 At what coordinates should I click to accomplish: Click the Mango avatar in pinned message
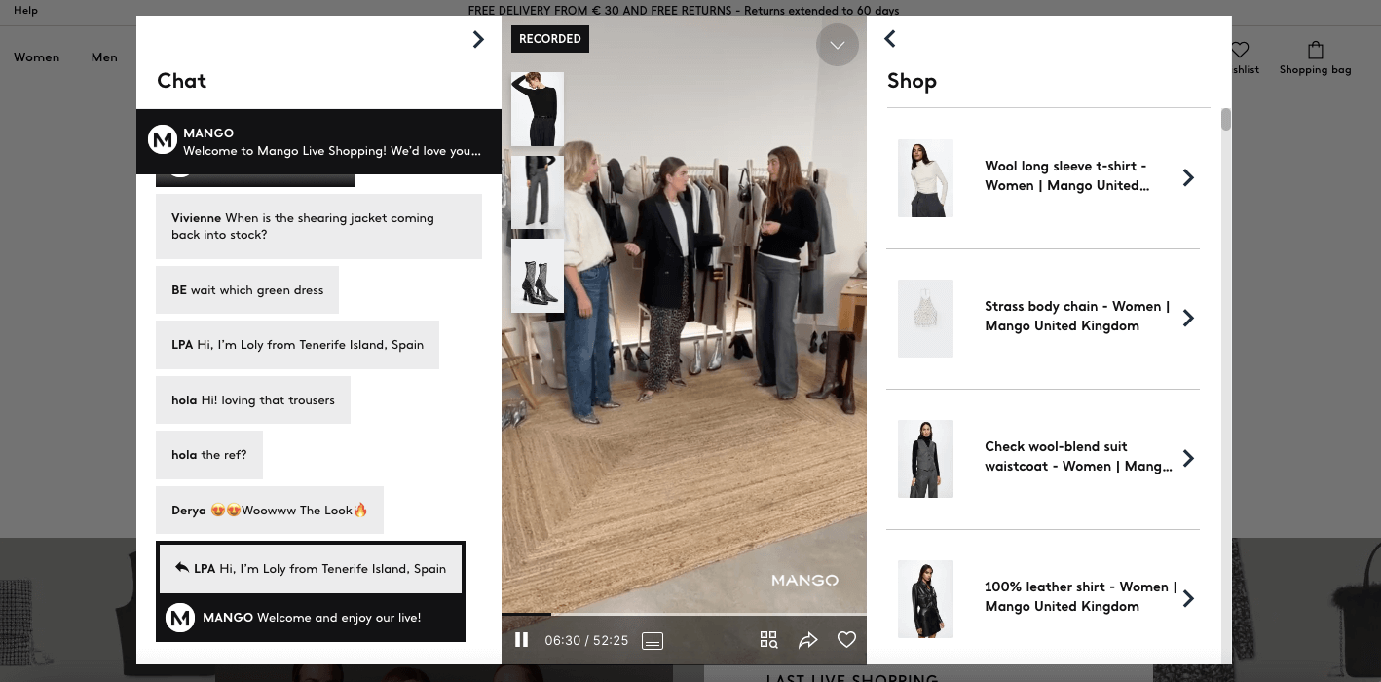[x=162, y=140]
